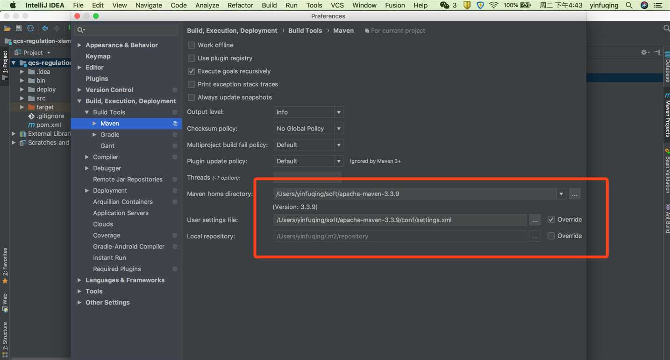This screenshot has width=670, height=360.
Task: Browse for Maven home directory with ... button
Action: (575, 194)
